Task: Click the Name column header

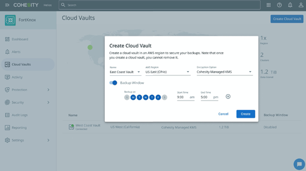Action: pyautogui.click(x=73, y=115)
